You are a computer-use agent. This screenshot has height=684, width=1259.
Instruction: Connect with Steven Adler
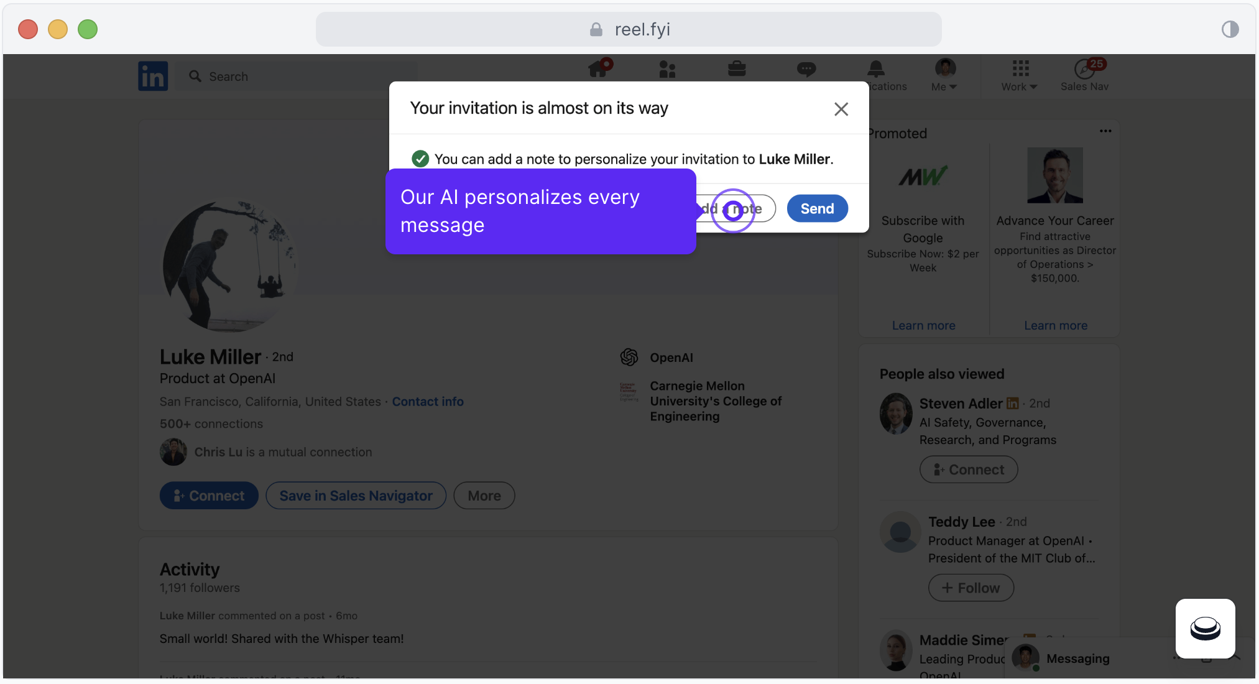click(969, 469)
